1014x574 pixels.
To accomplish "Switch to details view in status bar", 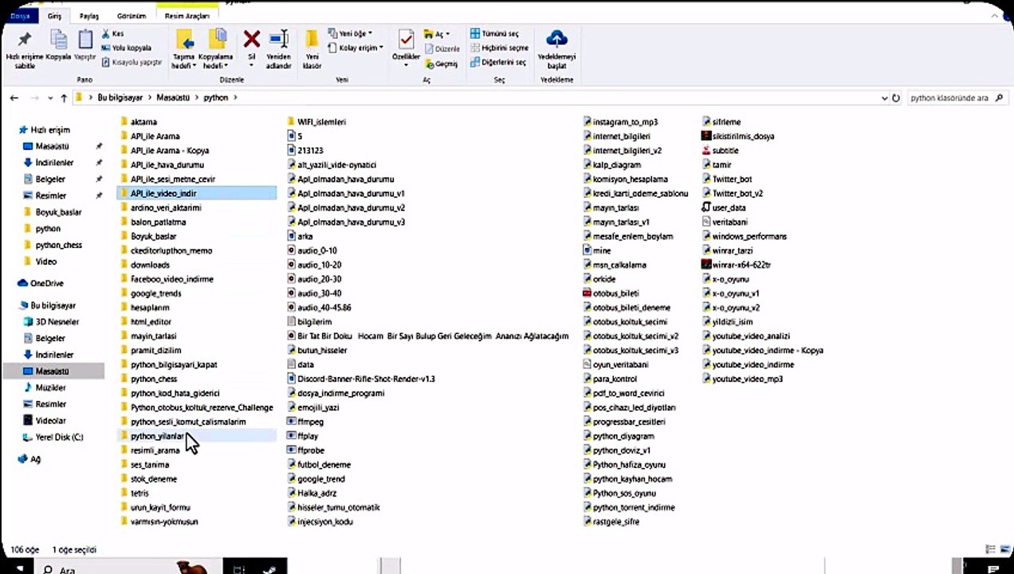I will [990, 549].
